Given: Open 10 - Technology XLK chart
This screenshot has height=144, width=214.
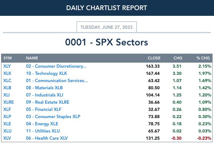Looking at the screenshot, I should (x=47, y=73).
